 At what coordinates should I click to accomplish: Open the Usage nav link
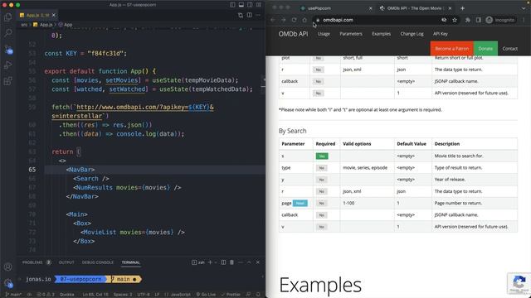pos(324,34)
